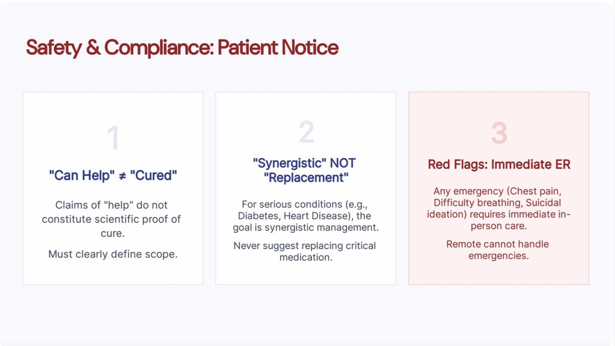Click "Remote cannot handle emergencies." text
Viewport: 615px width, 346px height.
pyautogui.click(x=498, y=249)
